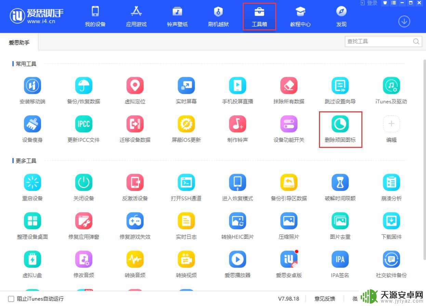Image resolution: width=426 pixels, height=306 pixels.
Task: Open the 安装移动端 tool
Action: 32,85
